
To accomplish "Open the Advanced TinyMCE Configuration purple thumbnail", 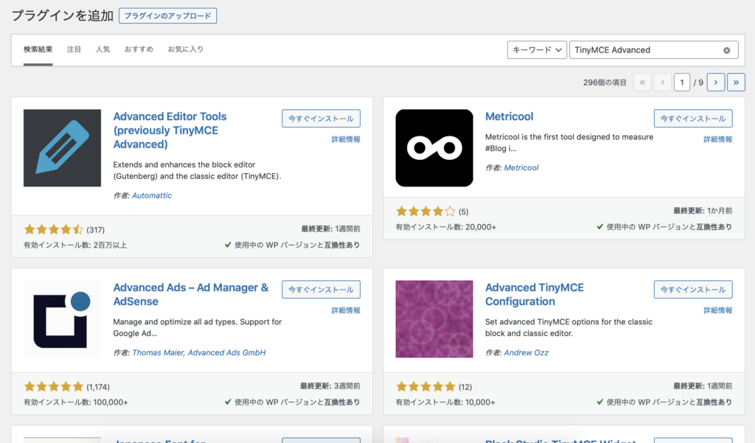I will (x=434, y=318).
